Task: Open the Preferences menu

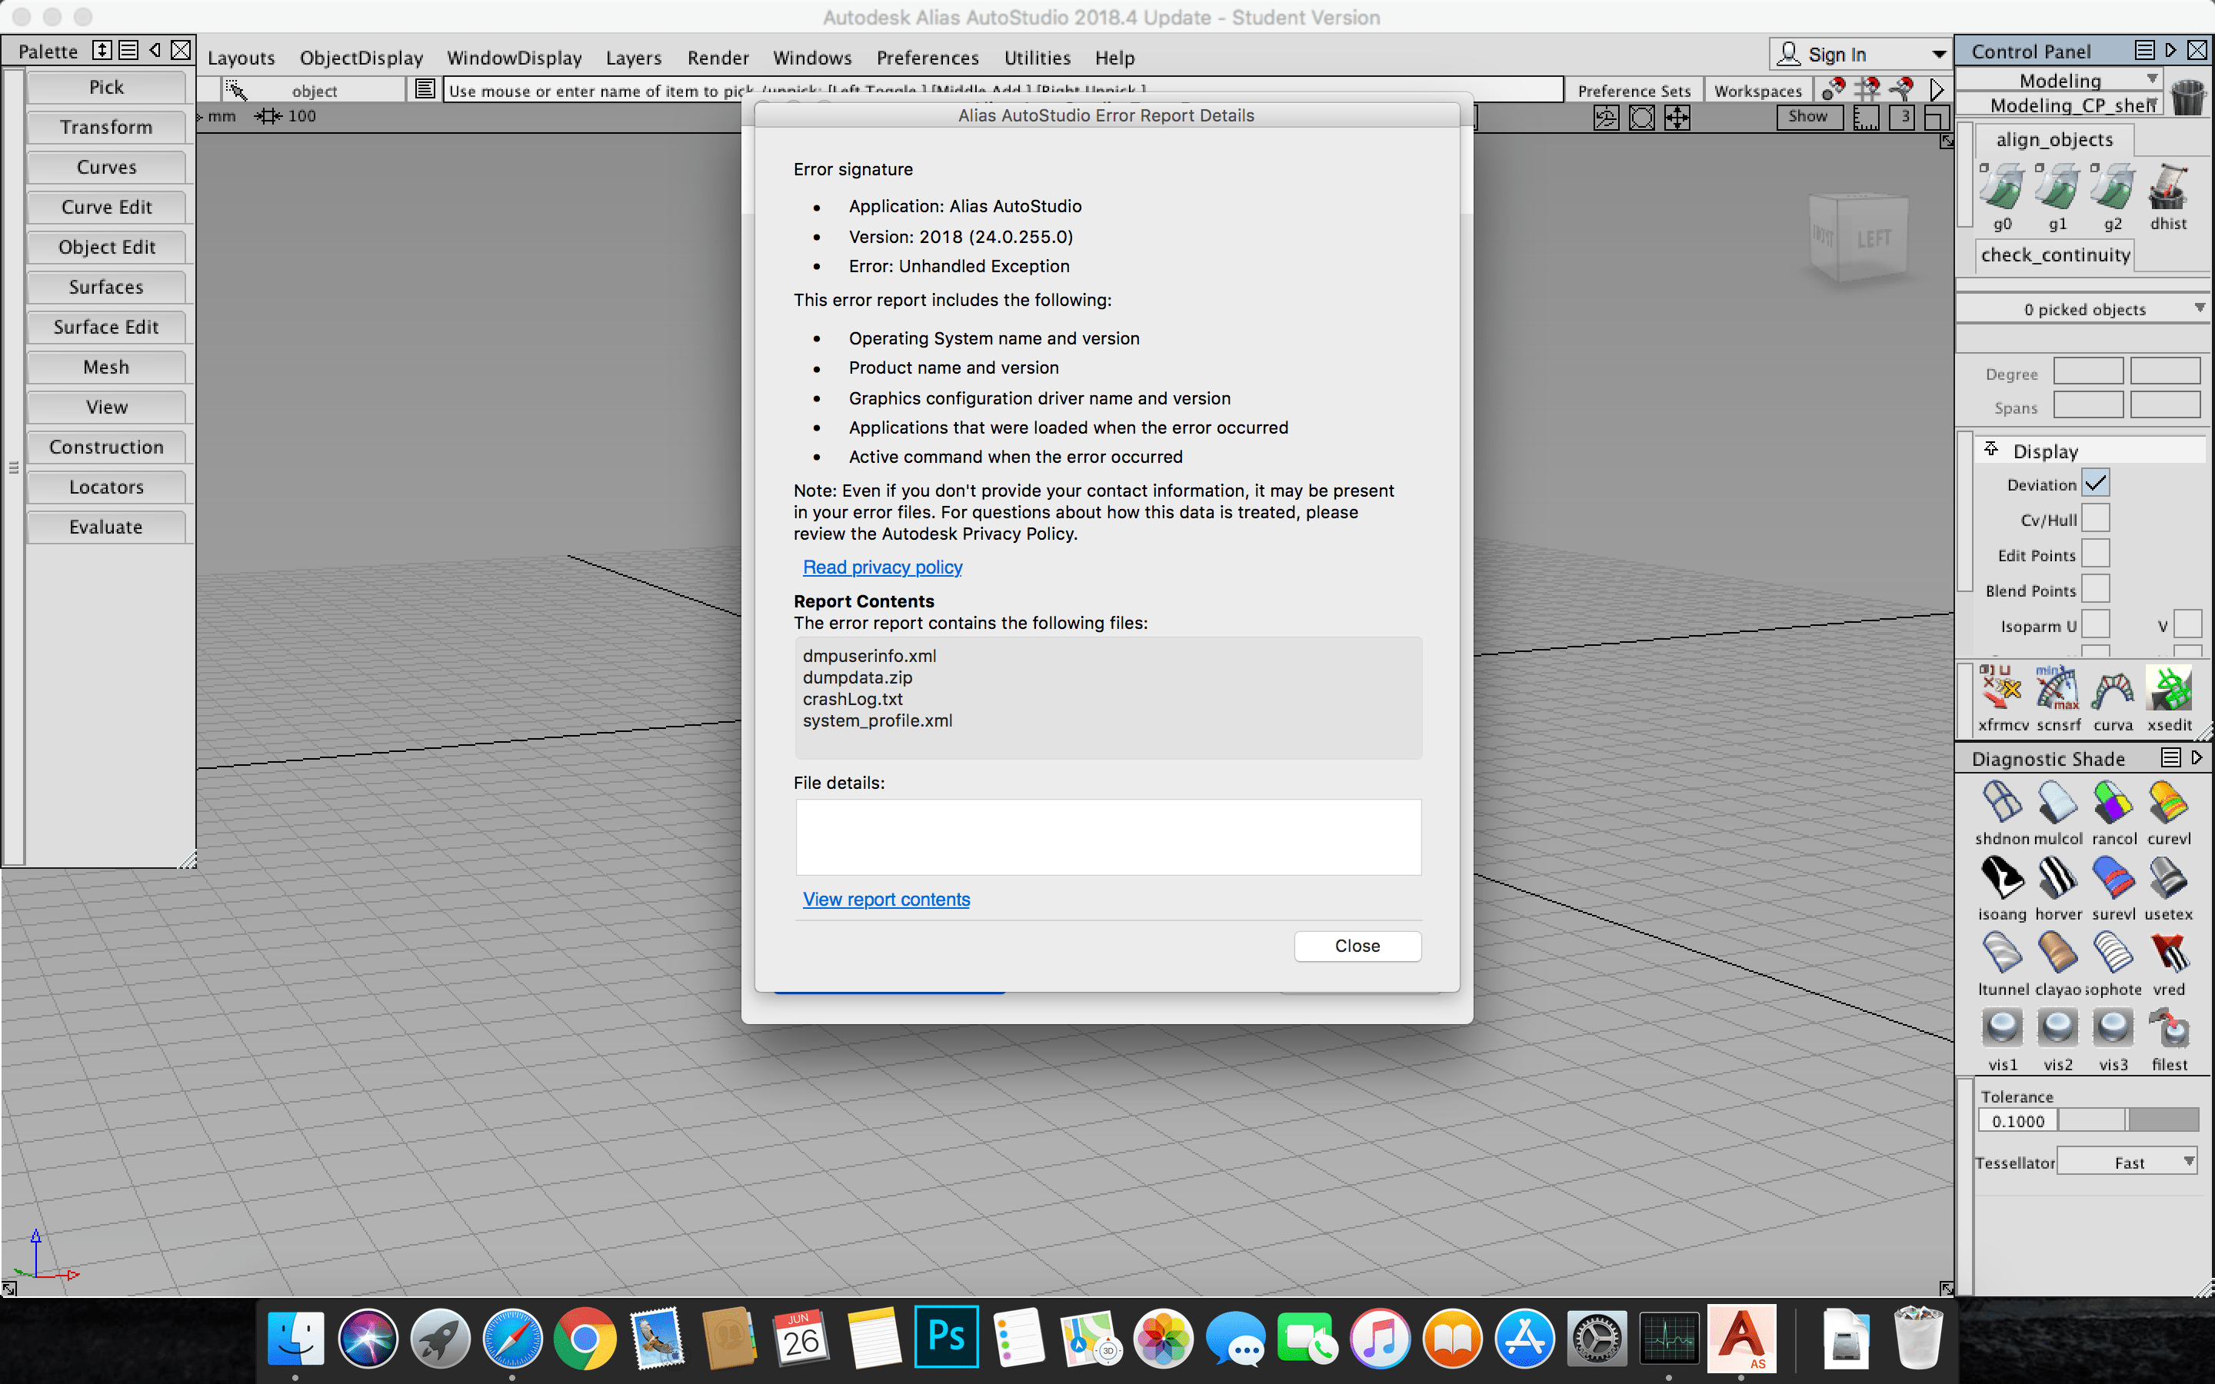Action: [x=928, y=57]
